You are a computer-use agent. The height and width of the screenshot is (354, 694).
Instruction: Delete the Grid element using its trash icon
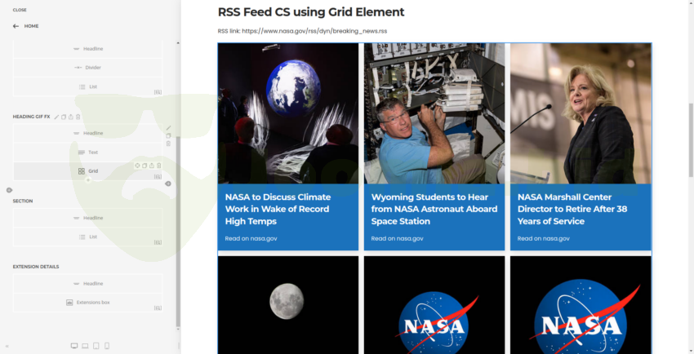click(159, 166)
